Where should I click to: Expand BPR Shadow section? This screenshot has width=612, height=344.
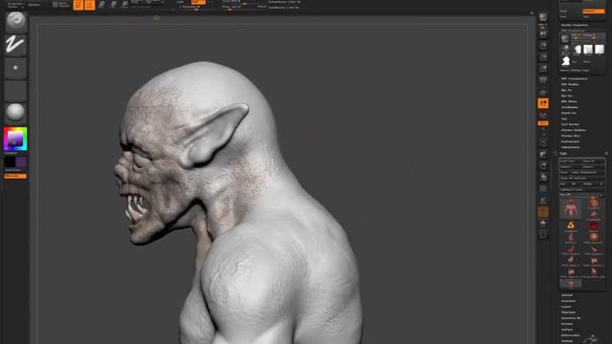coord(570,84)
